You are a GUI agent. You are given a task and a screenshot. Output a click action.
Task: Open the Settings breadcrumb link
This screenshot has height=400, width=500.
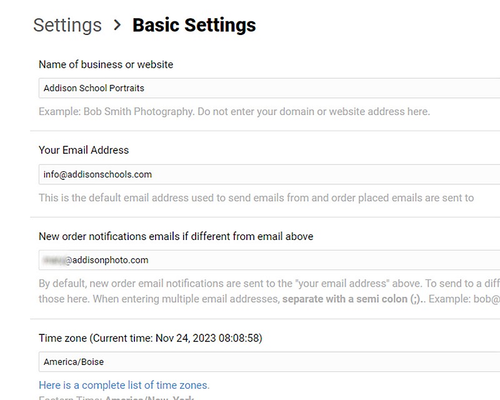67,25
